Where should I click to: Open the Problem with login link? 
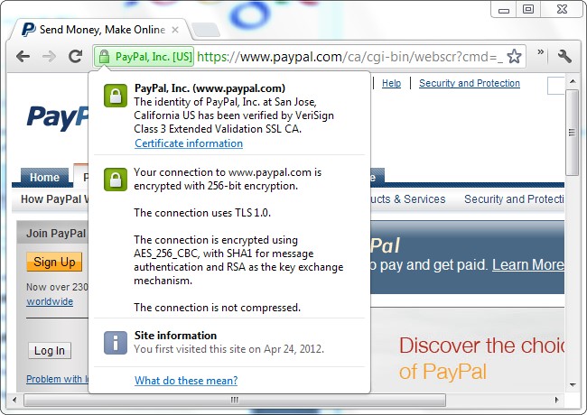(x=57, y=379)
